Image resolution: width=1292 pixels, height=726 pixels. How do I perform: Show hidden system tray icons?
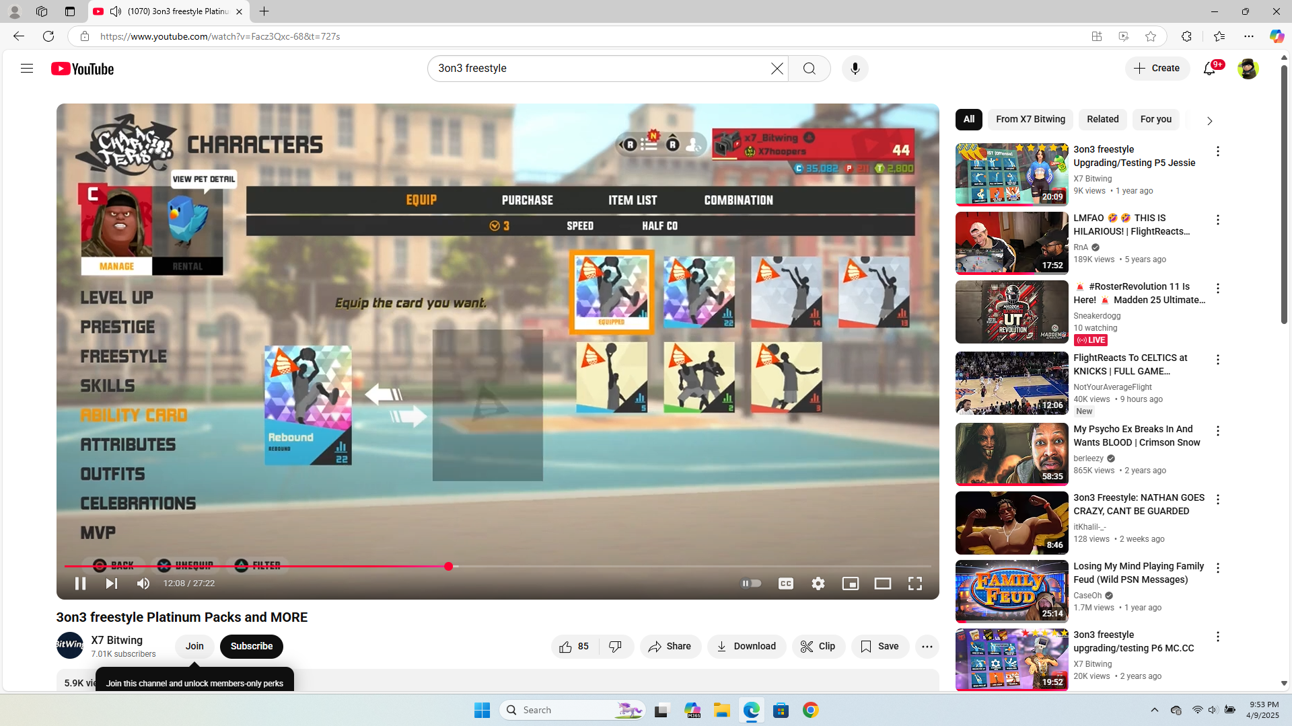(x=1155, y=711)
